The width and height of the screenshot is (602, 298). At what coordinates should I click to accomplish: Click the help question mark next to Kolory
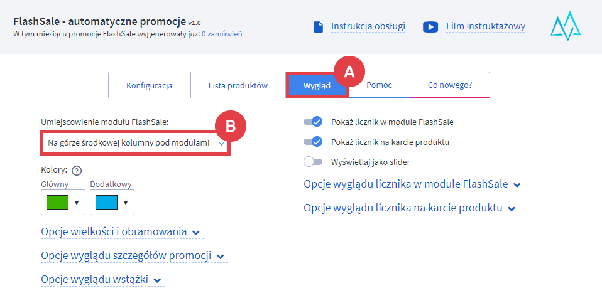77,170
